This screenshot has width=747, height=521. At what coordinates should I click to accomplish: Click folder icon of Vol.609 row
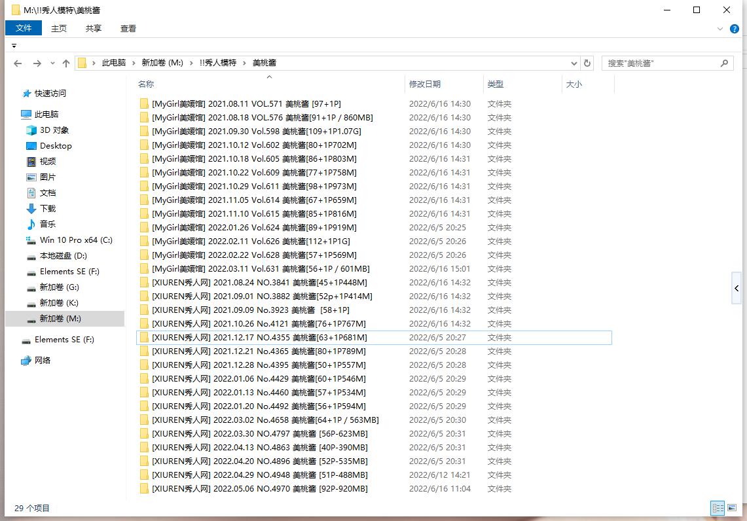tap(144, 173)
